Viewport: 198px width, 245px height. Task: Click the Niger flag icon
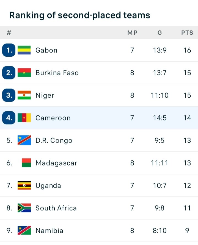coord(24,95)
